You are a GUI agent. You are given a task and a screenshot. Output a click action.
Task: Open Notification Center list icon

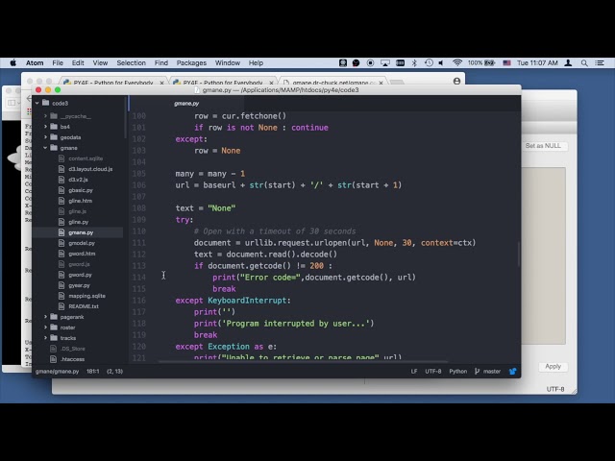(600, 62)
